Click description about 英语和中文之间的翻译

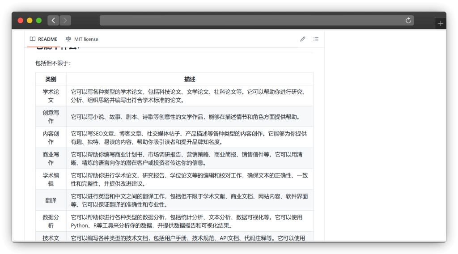click(x=190, y=200)
